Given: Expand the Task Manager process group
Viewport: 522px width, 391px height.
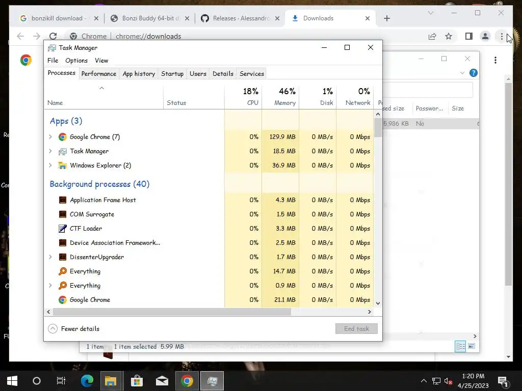Looking at the screenshot, I should [50, 151].
